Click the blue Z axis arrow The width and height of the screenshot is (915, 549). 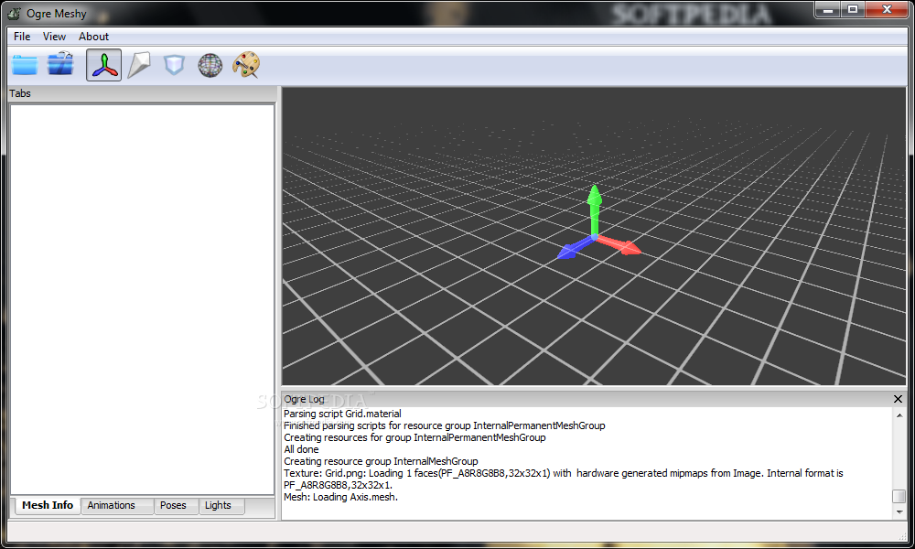pyautogui.click(x=574, y=249)
